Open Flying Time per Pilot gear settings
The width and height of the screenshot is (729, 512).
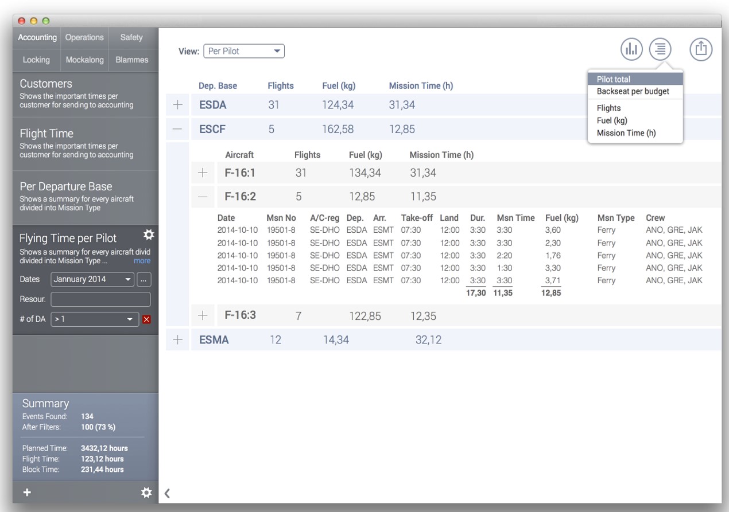(149, 235)
